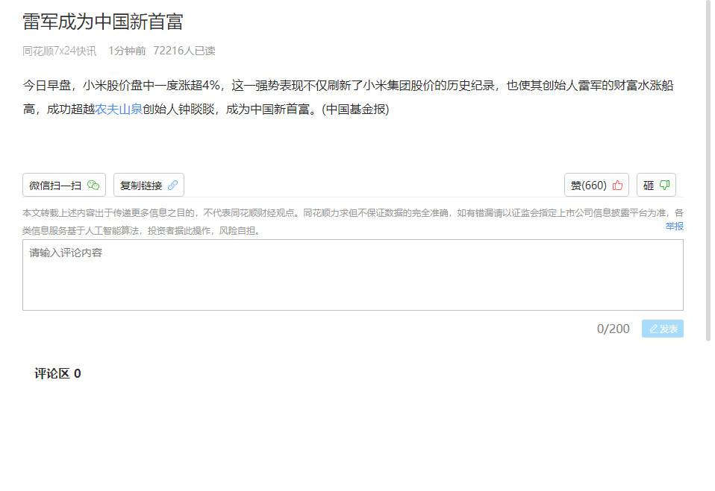
Task: Like the article with 赞(660)
Action: (x=596, y=185)
